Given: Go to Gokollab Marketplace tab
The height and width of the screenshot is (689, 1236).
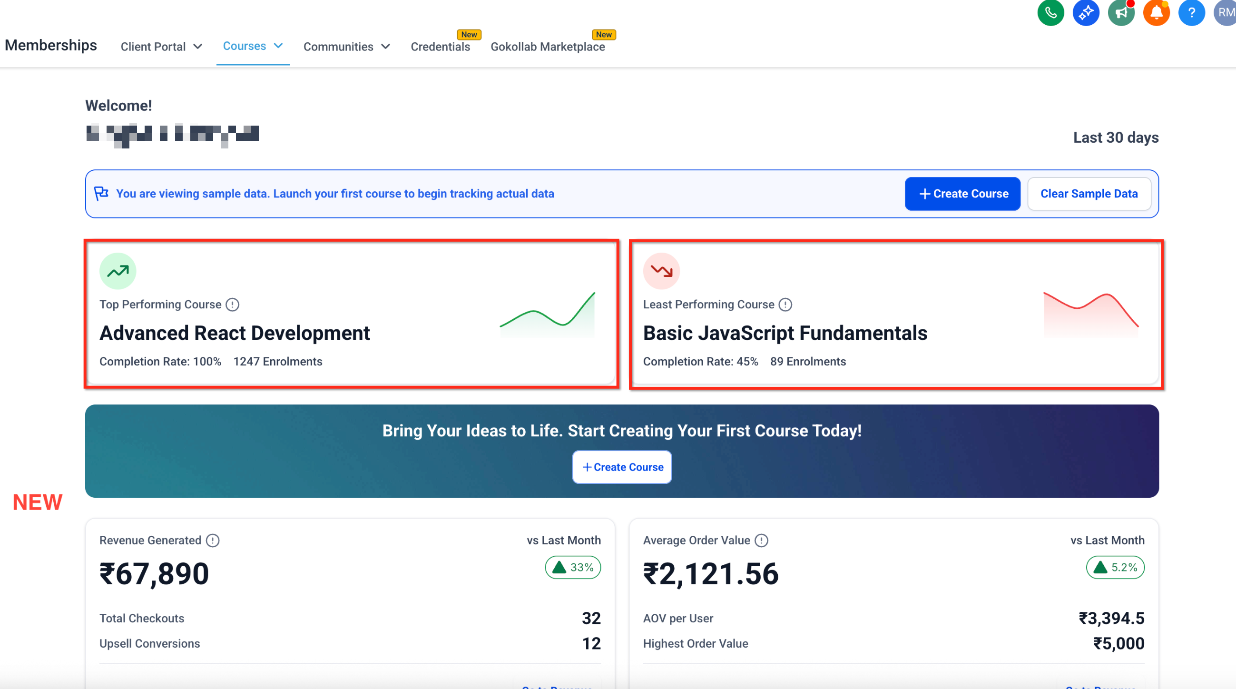Looking at the screenshot, I should (x=548, y=47).
